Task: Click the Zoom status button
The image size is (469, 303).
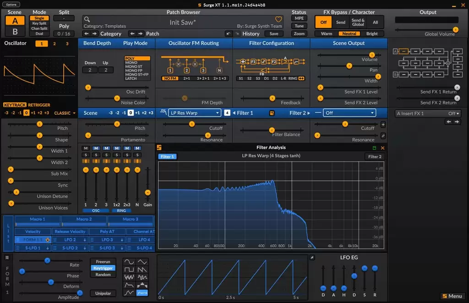Action: point(299,34)
